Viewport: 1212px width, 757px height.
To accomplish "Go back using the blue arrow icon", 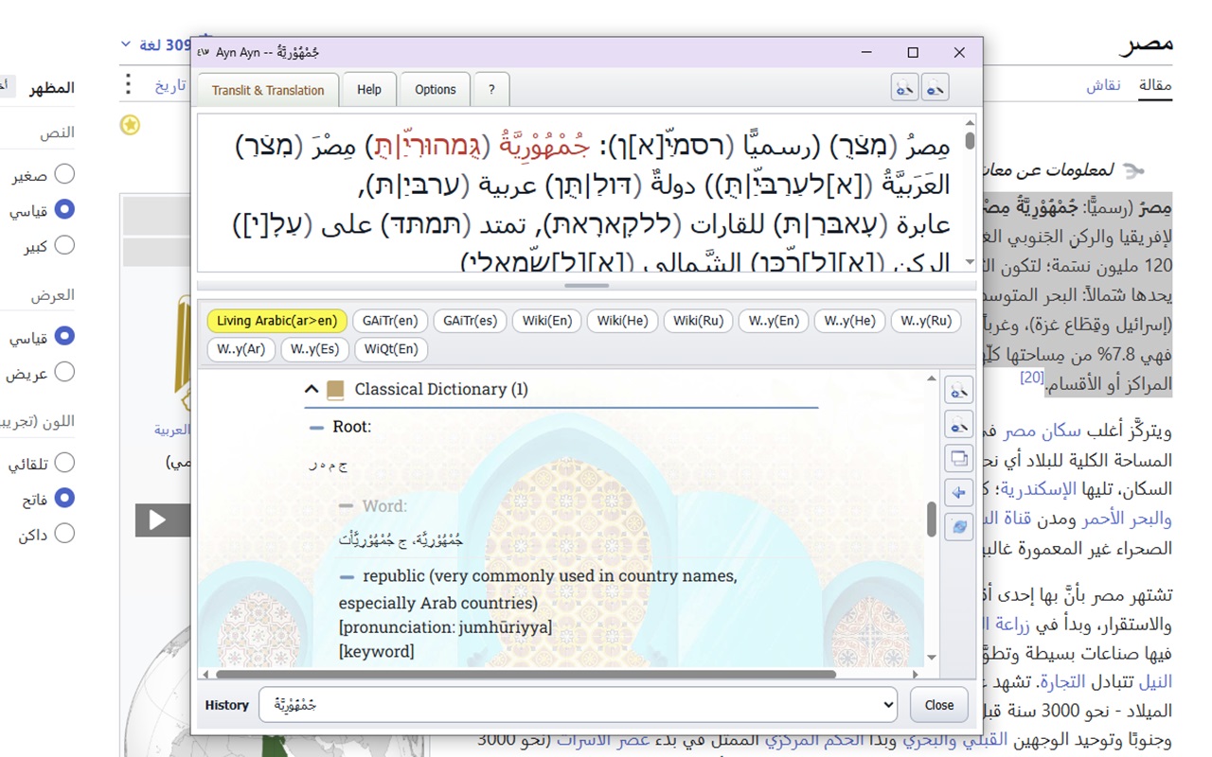I will point(959,492).
